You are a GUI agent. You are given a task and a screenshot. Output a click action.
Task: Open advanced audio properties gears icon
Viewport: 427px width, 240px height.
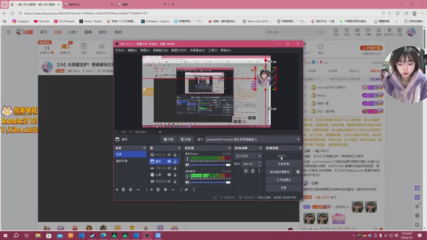tap(186, 190)
